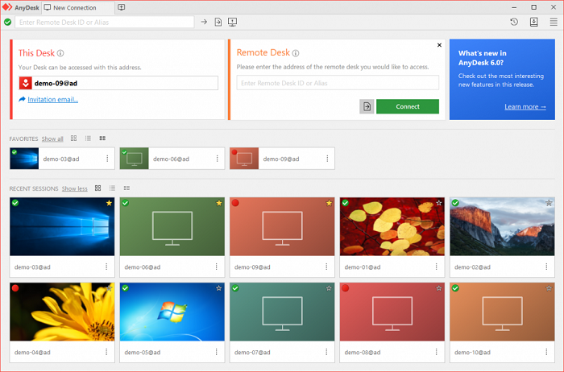
Task: Open the Invitation email link
Action: 53,100
